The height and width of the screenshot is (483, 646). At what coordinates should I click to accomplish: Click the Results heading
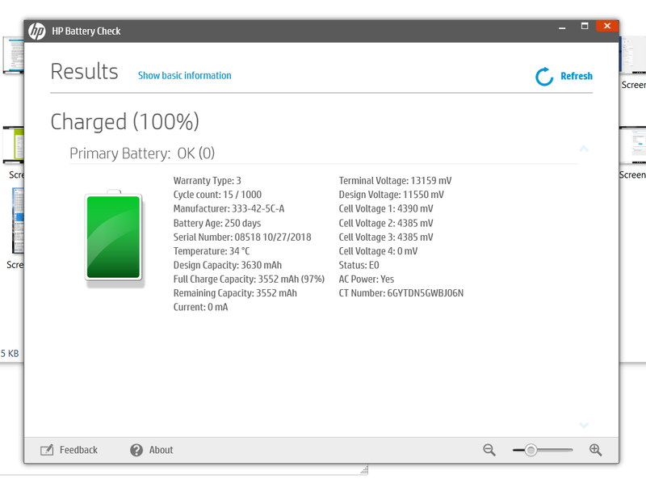coord(85,71)
